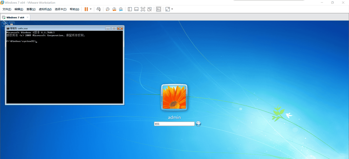Open the 文件(F) menu
Viewport: 349px width, 159px height.
(7, 9)
